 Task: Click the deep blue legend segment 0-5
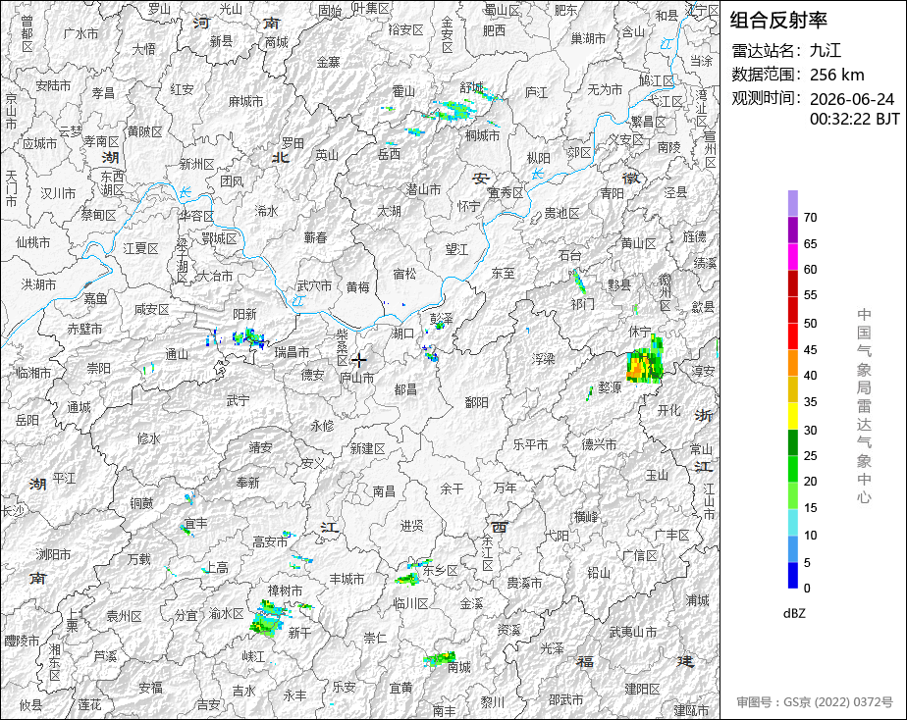[x=792, y=575]
